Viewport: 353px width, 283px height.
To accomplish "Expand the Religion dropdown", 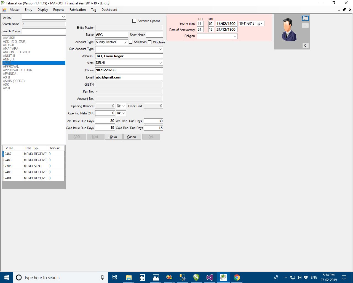I will [x=235, y=36].
